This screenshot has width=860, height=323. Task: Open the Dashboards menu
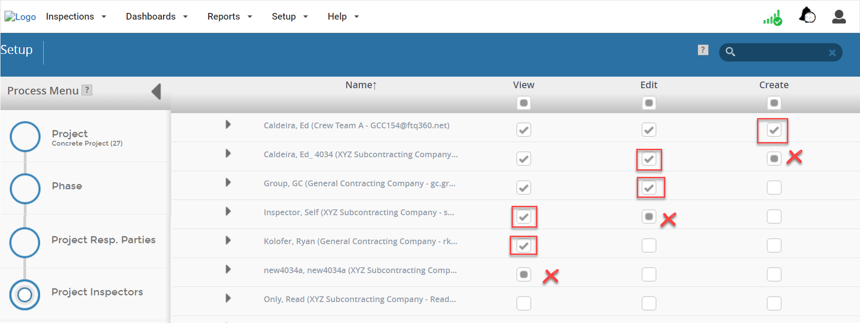point(157,16)
